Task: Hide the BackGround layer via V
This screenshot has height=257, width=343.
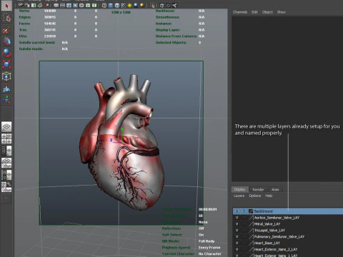Action: (237, 211)
